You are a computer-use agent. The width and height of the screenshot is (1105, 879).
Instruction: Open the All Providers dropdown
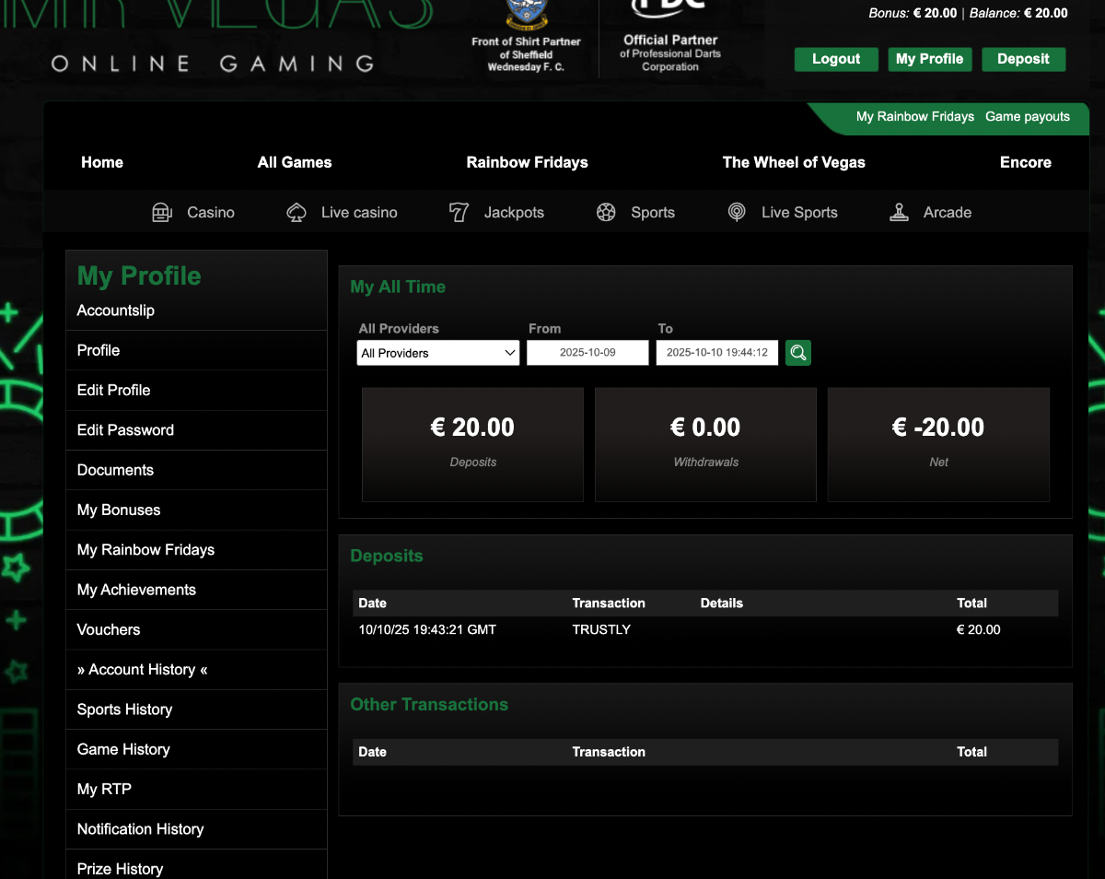pyautogui.click(x=437, y=353)
